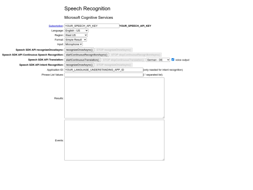Click STOP recognizeOnceAsync() in Intent Recognition row
Image resolution: width=253 pixels, height=190 pixels.
pos(114,65)
